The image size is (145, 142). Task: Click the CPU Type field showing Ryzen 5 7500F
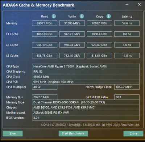point(86,66)
